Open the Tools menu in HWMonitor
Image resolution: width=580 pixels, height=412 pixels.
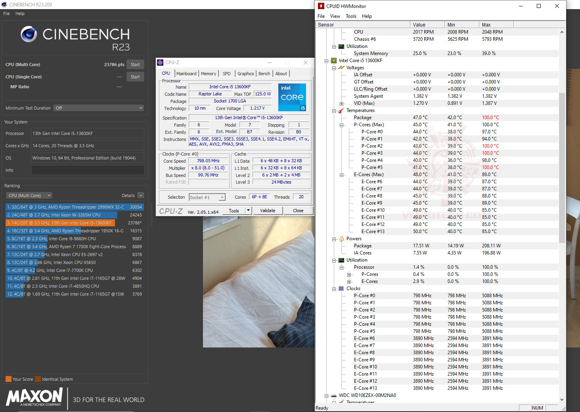(x=351, y=16)
